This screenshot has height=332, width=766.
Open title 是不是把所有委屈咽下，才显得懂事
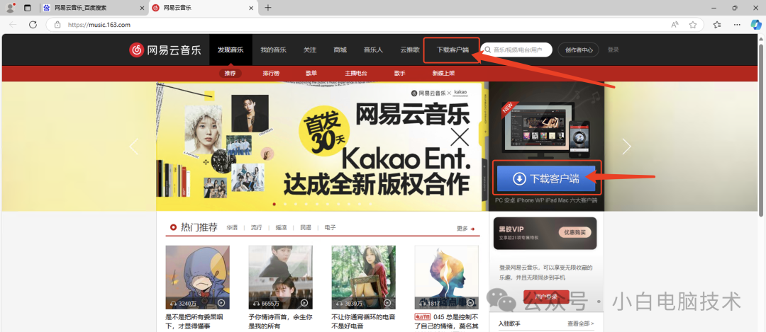(194, 321)
